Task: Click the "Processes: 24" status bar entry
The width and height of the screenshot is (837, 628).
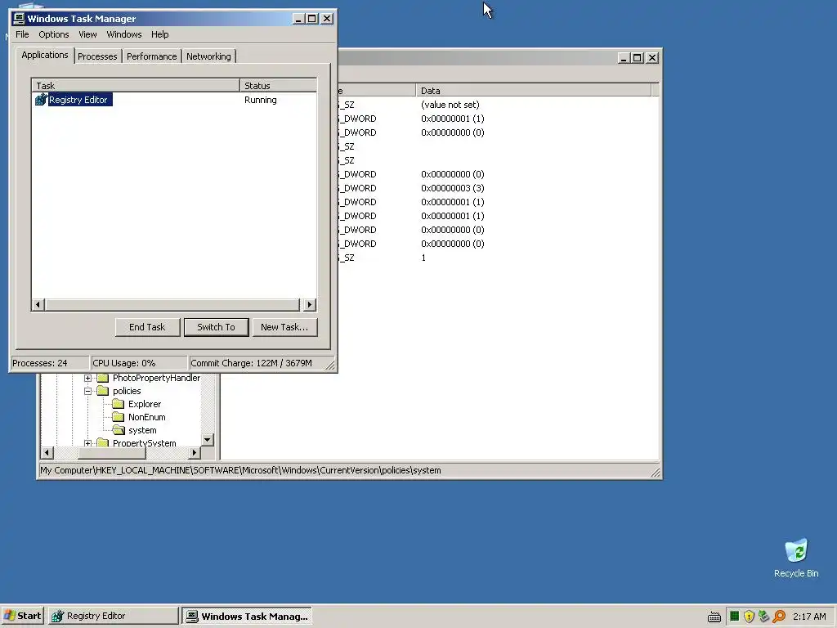Action: [x=50, y=363]
